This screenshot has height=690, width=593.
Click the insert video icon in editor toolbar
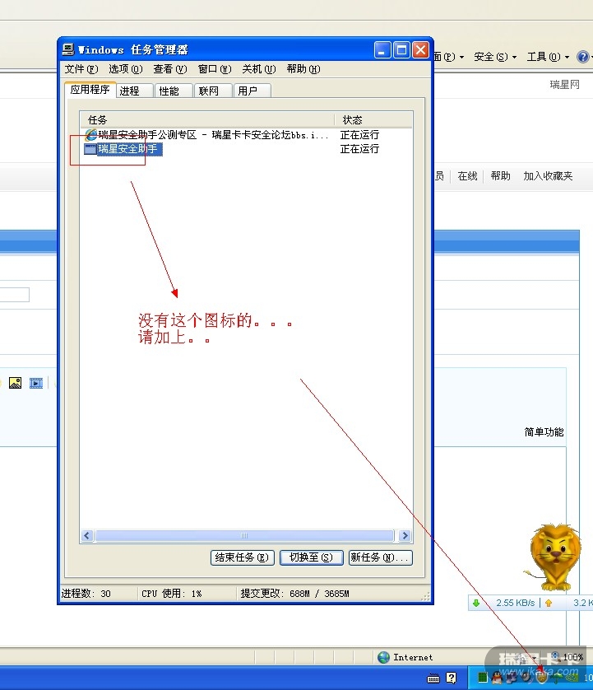pyautogui.click(x=36, y=383)
